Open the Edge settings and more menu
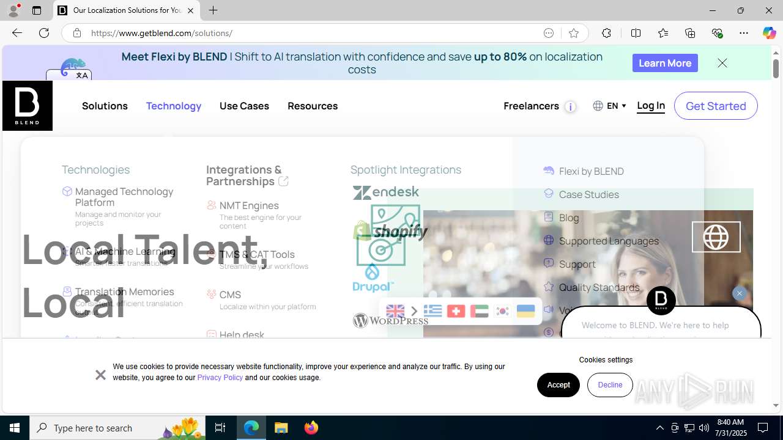 pos(744,33)
